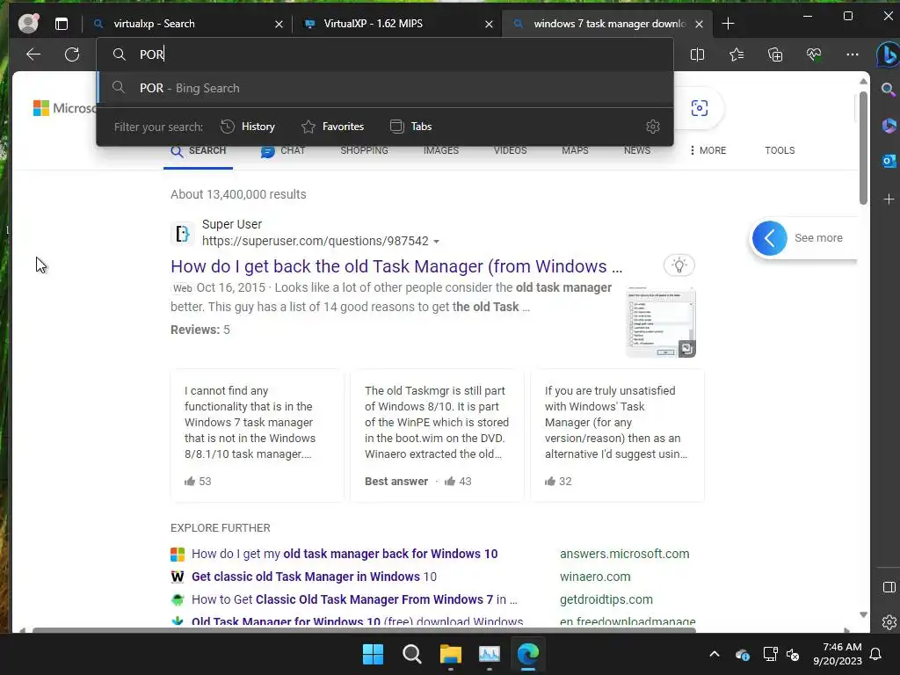900x675 pixels.
Task: Open the SHOPPING search tab
Action: (365, 150)
